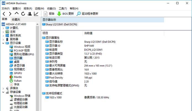The image size is (192, 111).
Task: Select AIDA64 v5.97.4600 root node
Action: (x=14, y=24)
